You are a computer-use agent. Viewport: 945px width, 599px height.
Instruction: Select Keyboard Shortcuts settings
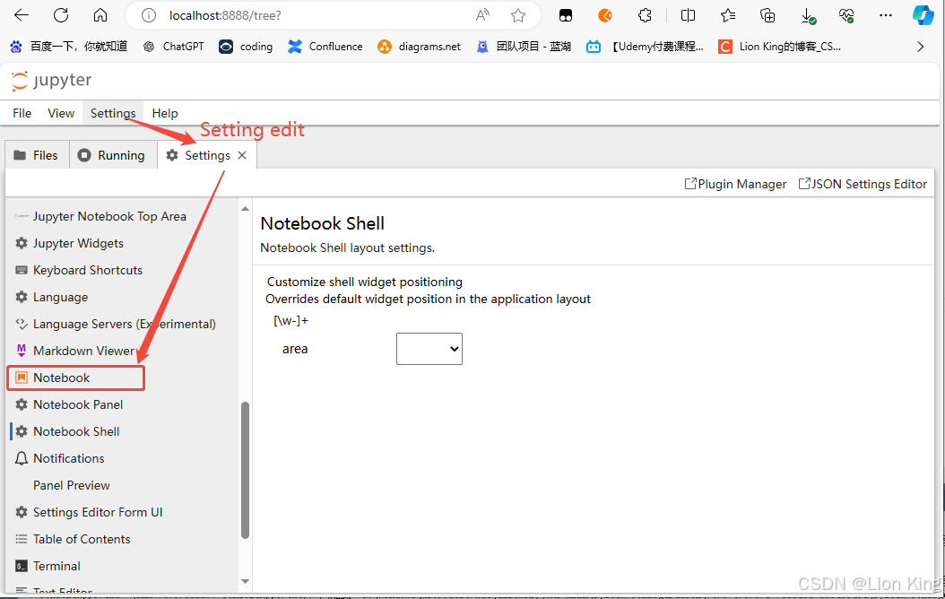123,270
